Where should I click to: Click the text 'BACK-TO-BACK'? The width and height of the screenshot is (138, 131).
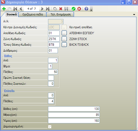pyautogui.click(x=79, y=45)
